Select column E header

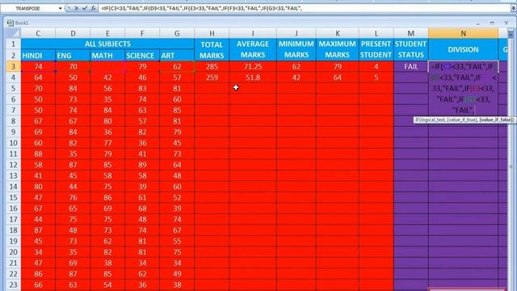[x=107, y=33]
